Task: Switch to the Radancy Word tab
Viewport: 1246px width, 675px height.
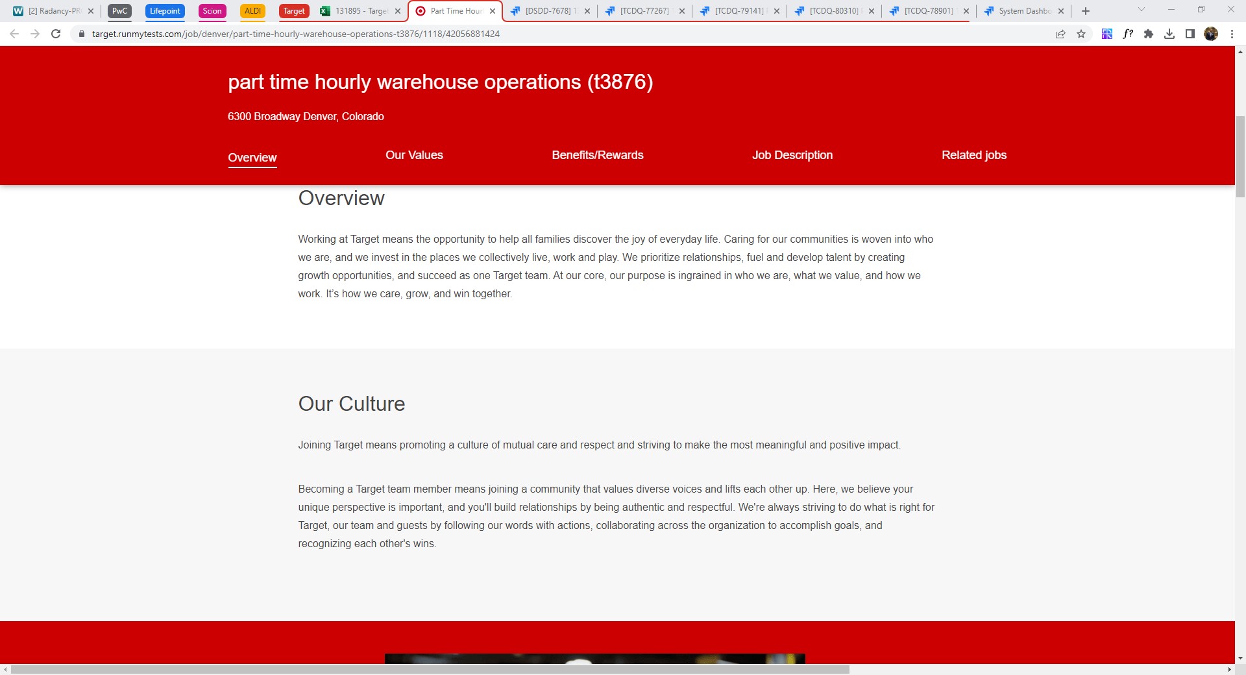Action: 53,11
